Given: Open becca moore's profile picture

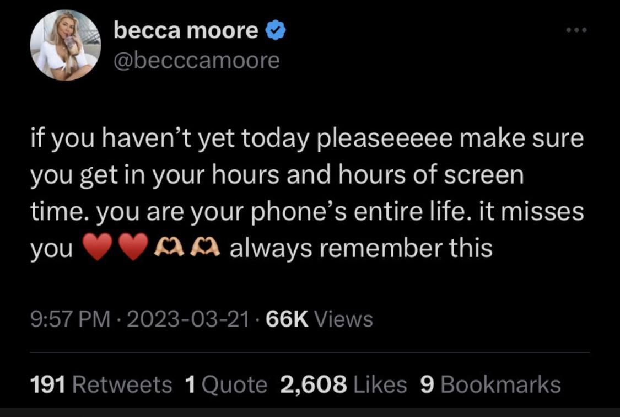Looking at the screenshot, I should (66, 45).
